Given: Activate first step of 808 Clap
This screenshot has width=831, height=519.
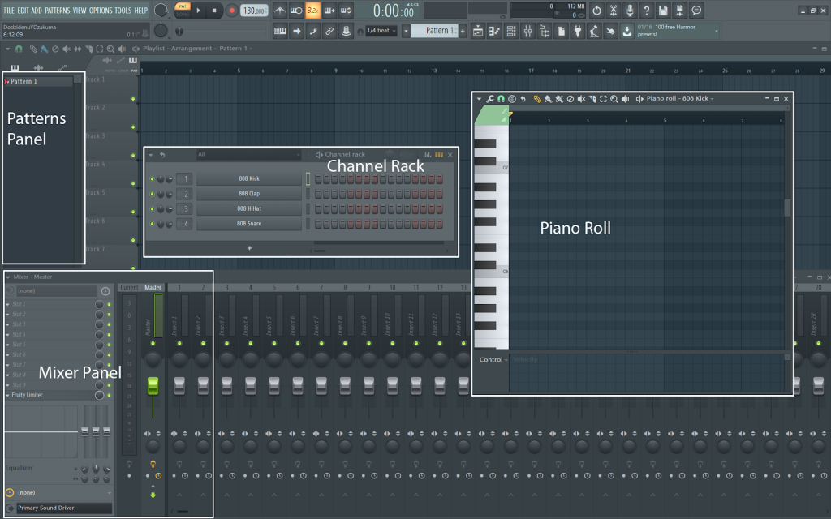Looking at the screenshot, I should pyautogui.click(x=318, y=194).
